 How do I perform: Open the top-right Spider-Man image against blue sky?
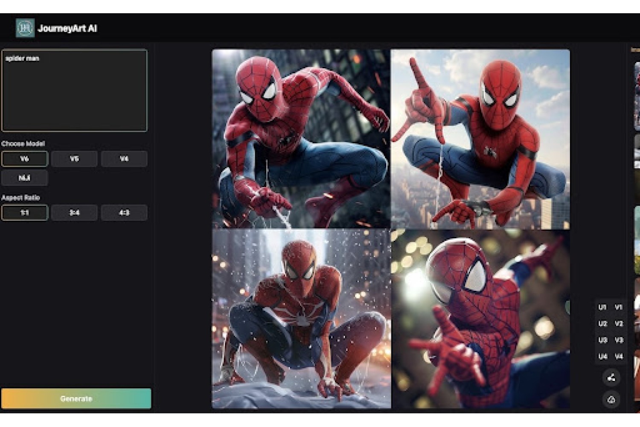(x=480, y=139)
